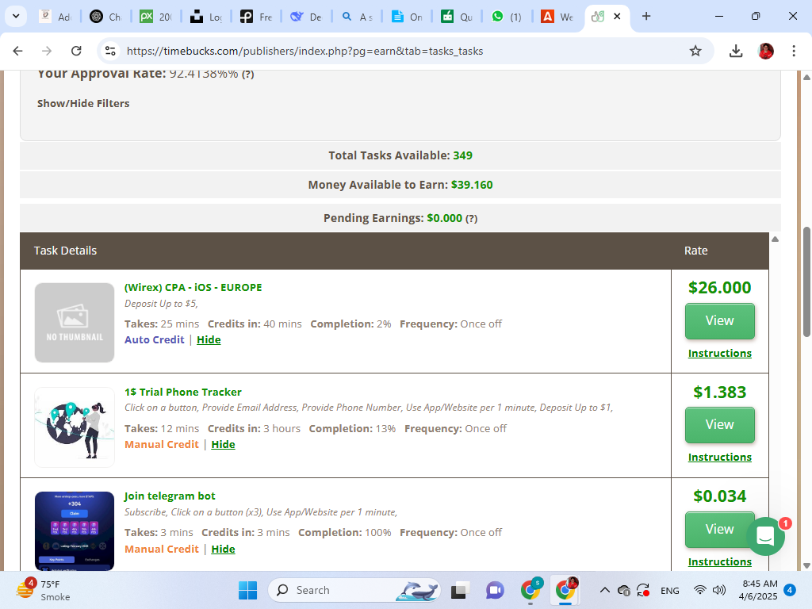Open the Chrome downloads icon
812x609 pixels.
tap(736, 51)
